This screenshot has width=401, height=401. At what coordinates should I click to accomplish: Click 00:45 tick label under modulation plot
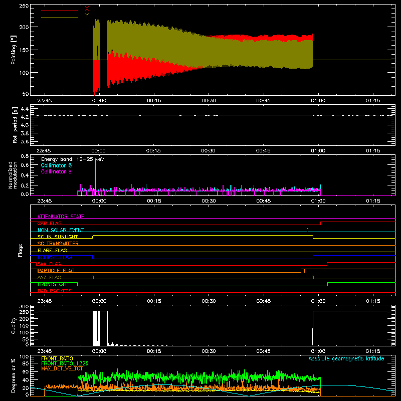click(264, 201)
